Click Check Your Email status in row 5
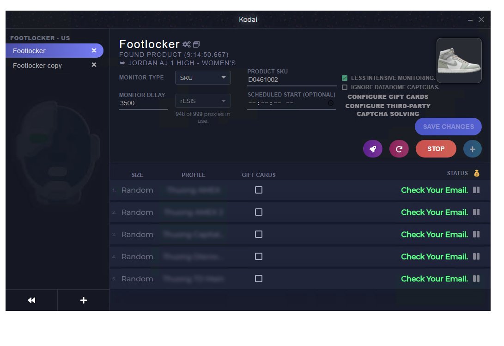This screenshot has height=346, width=504. point(434,279)
